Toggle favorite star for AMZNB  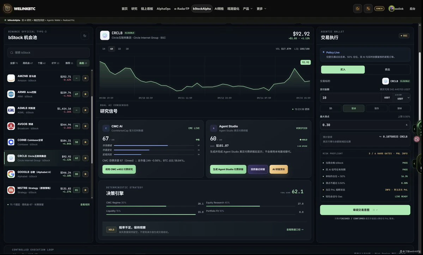click(x=85, y=78)
